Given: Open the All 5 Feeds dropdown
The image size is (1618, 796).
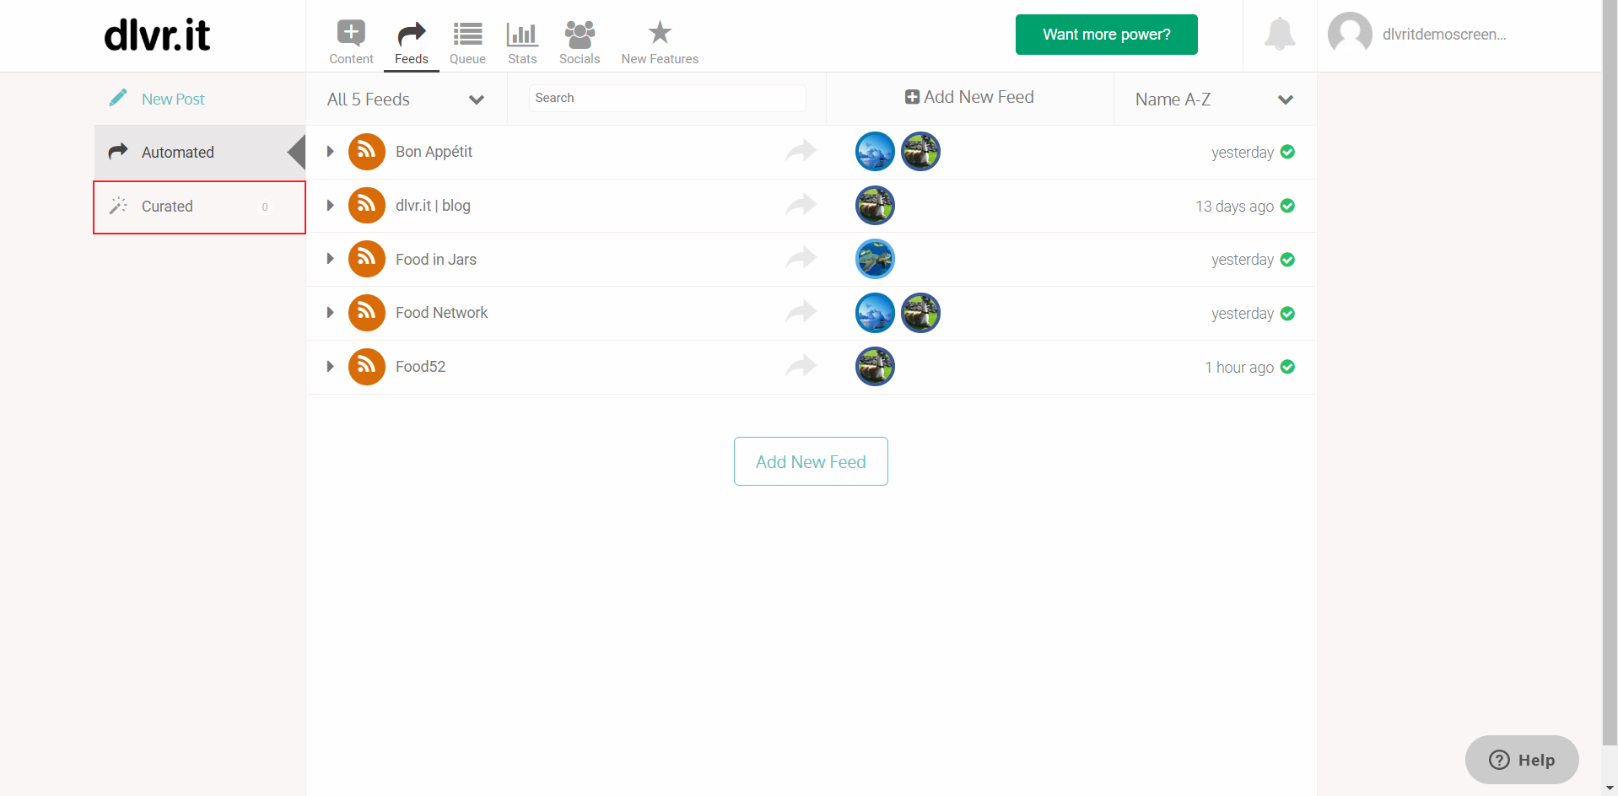Looking at the screenshot, I should (406, 99).
